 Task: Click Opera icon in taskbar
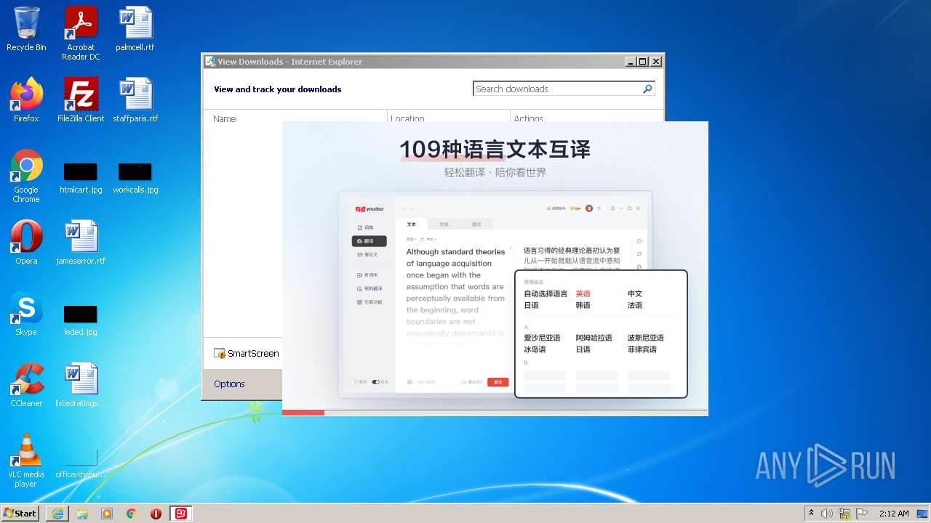(x=156, y=514)
